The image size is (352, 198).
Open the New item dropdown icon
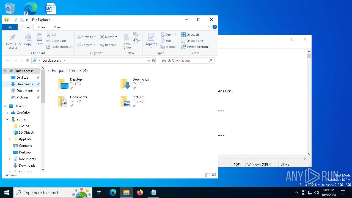pyautogui.click(x=137, y=35)
